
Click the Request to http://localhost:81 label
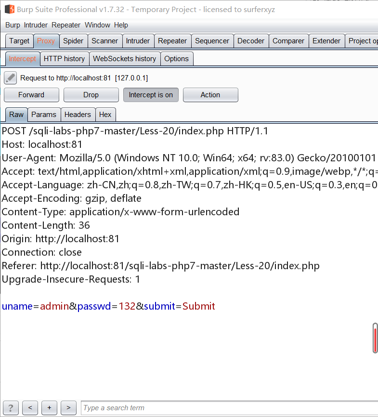84,78
